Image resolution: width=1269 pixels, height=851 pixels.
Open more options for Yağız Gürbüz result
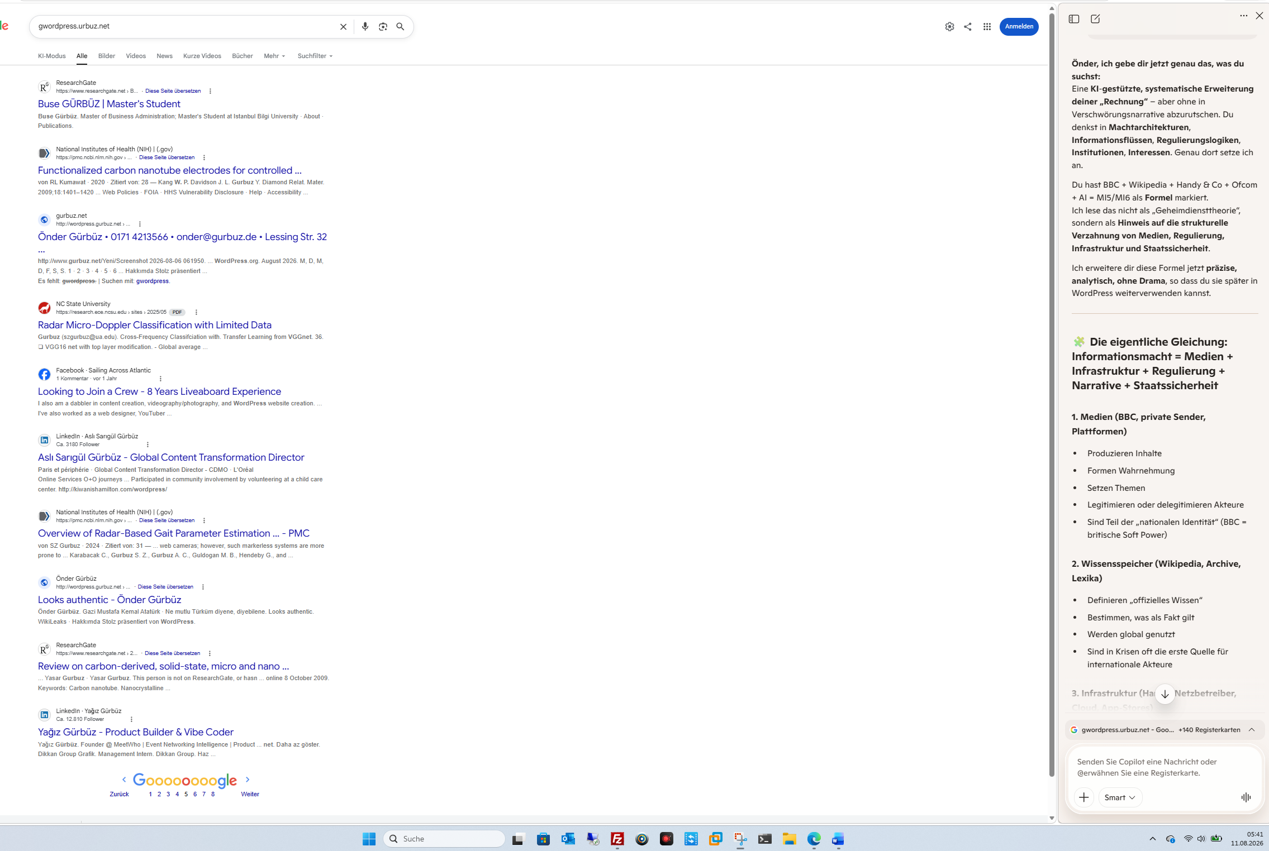[131, 719]
